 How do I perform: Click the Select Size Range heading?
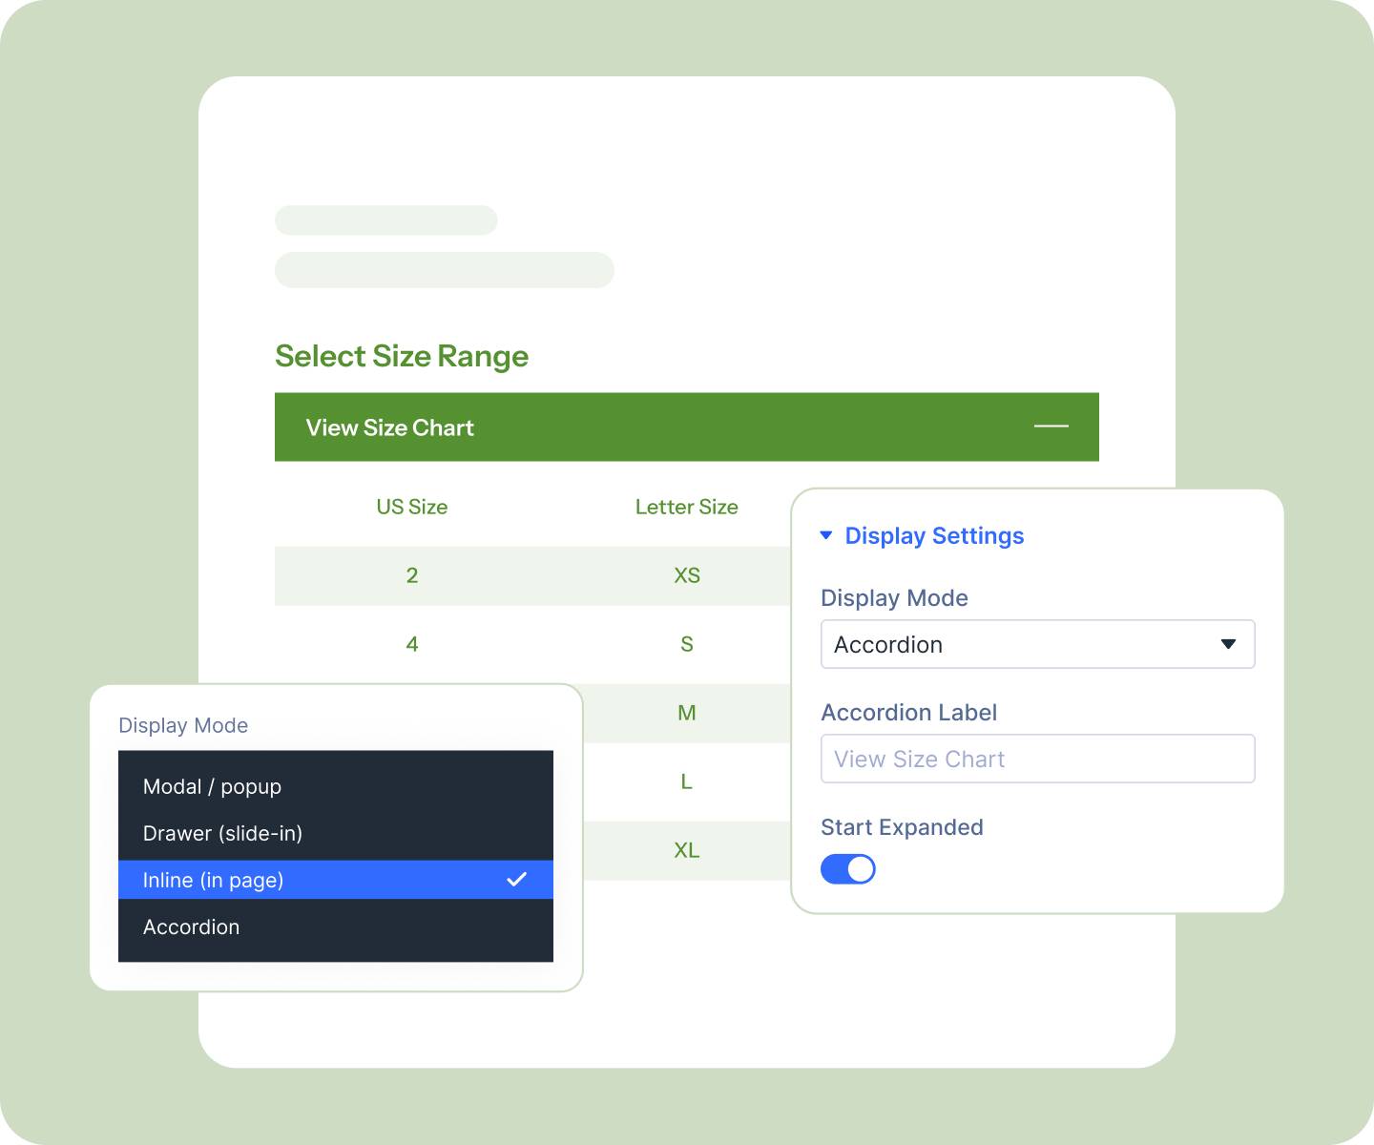click(402, 356)
